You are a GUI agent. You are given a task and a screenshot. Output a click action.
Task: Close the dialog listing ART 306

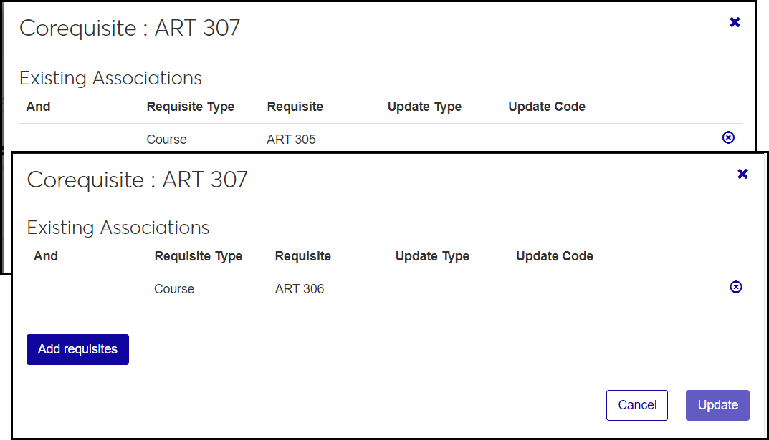coord(742,174)
